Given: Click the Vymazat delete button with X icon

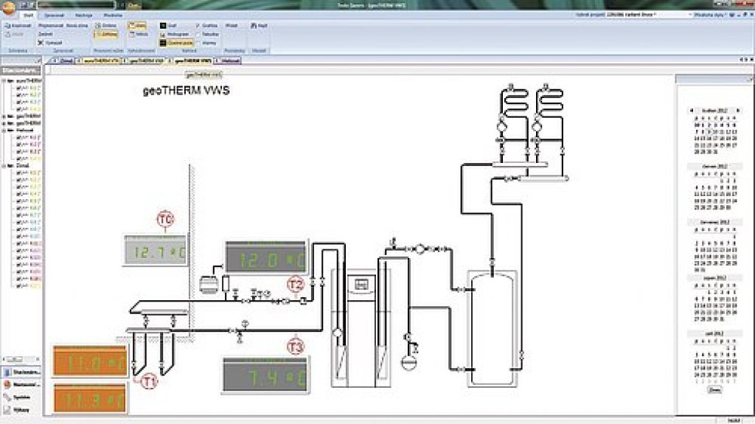Looking at the screenshot, I should pyautogui.click(x=50, y=43).
